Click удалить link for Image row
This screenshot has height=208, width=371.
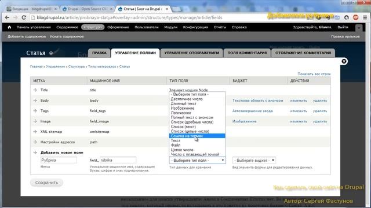point(320,121)
